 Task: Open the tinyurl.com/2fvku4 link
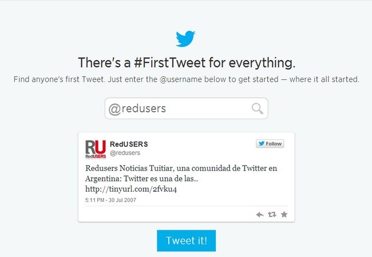tap(131, 189)
